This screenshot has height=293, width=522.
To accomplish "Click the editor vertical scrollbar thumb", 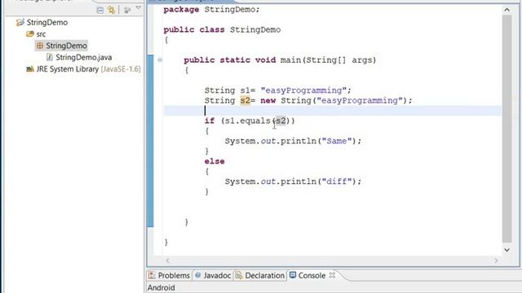I will 507,129.
